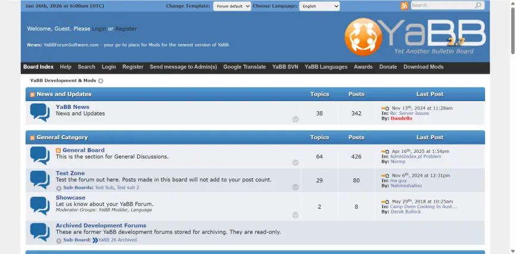Image resolution: width=516 pixels, height=254 pixels.
Task: Toggle the Sub-Board circle icon under Archived Development
Action: click(59, 241)
